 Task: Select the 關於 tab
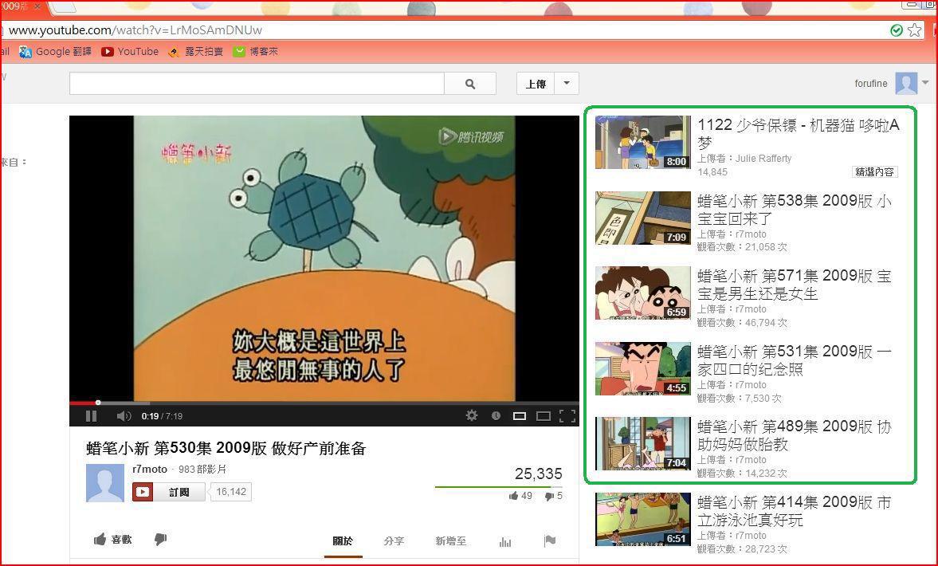[343, 540]
